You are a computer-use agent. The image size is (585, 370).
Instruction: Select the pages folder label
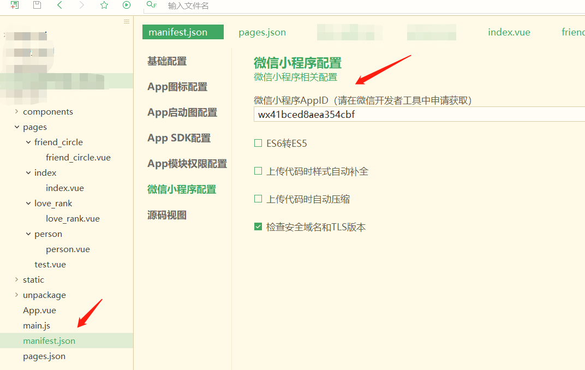pyautogui.click(x=35, y=127)
